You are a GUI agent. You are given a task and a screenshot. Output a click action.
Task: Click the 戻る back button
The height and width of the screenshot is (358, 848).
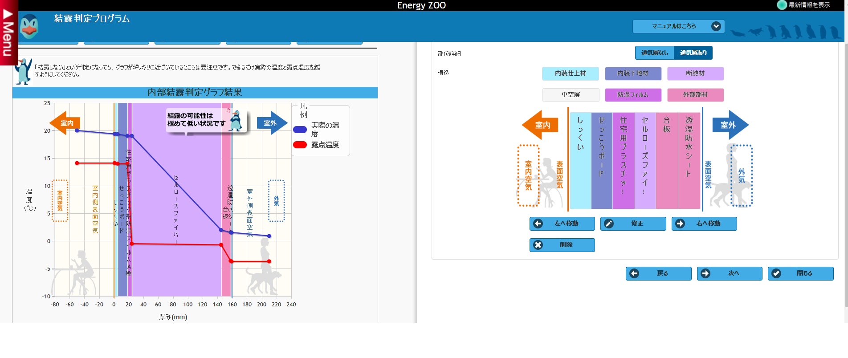(x=658, y=273)
